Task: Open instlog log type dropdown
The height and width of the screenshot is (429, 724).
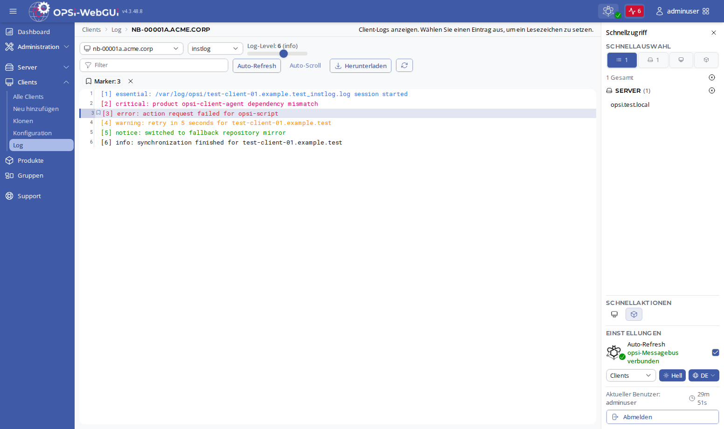Action: pyautogui.click(x=216, y=48)
